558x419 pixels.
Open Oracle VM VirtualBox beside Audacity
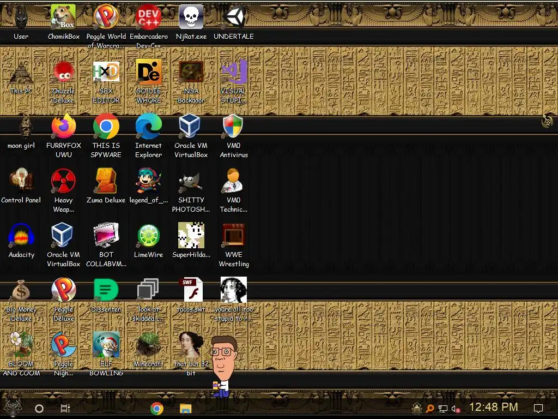coord(62,236)
